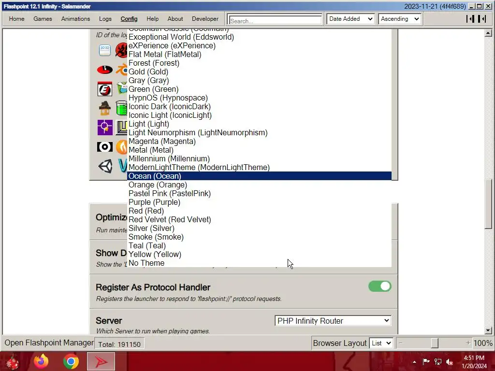Open the Action Center flag icon
The image size is (495, 371).
(x=426, y=362)
